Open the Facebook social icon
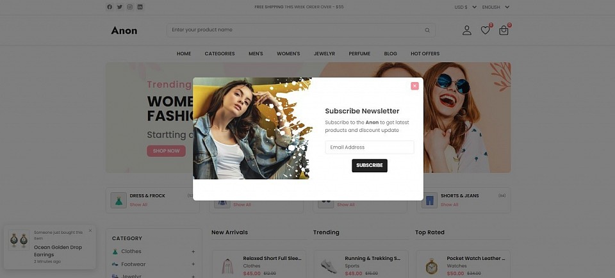Image resolution: width=615 pixels, height=278 pixels. coord(110,6)
